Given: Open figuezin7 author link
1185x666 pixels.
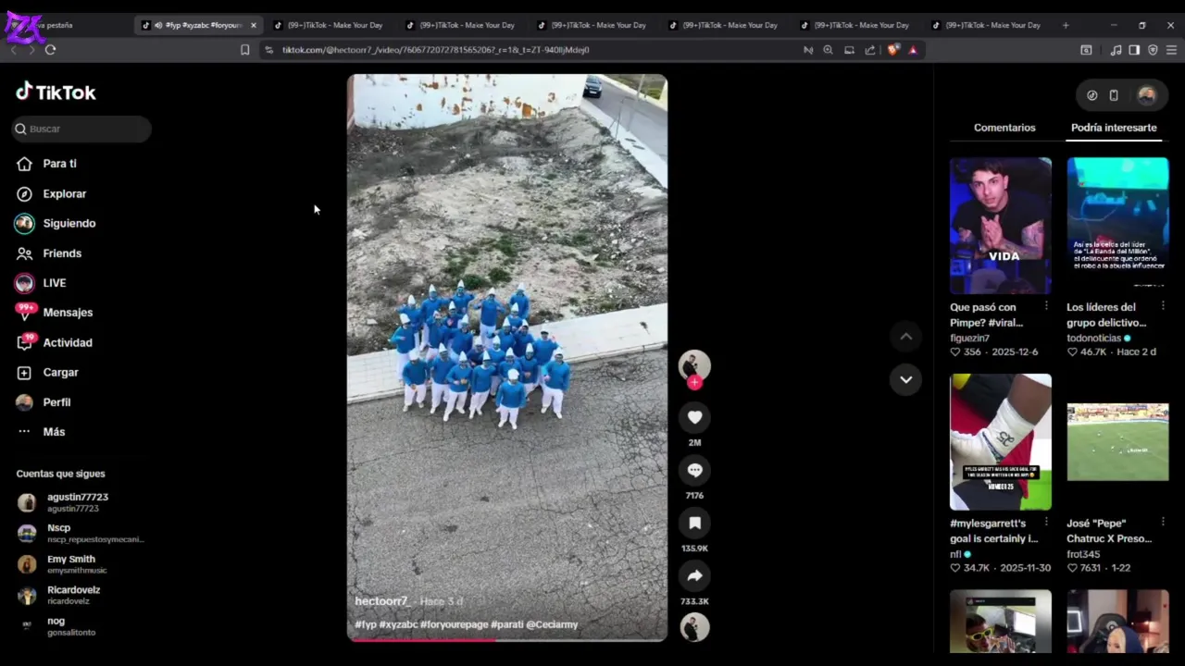Looking at the screenshot, I should pos(969,339).
